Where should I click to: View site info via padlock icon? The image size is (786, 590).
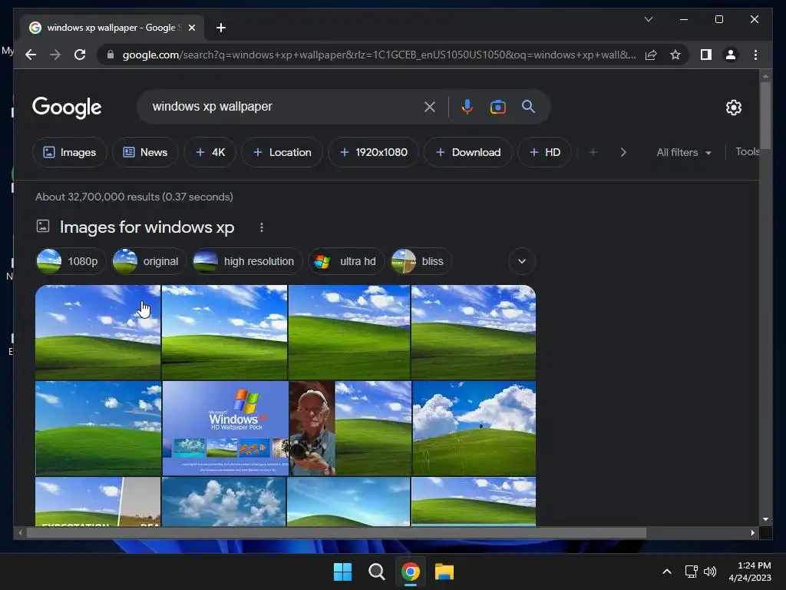[111, 55]
